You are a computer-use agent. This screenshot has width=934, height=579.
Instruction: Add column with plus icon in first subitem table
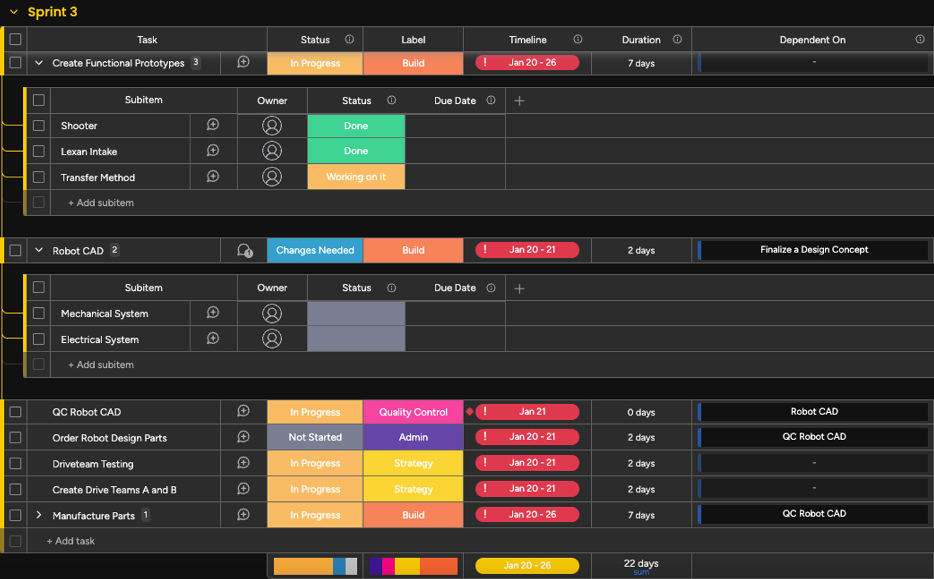519,101
